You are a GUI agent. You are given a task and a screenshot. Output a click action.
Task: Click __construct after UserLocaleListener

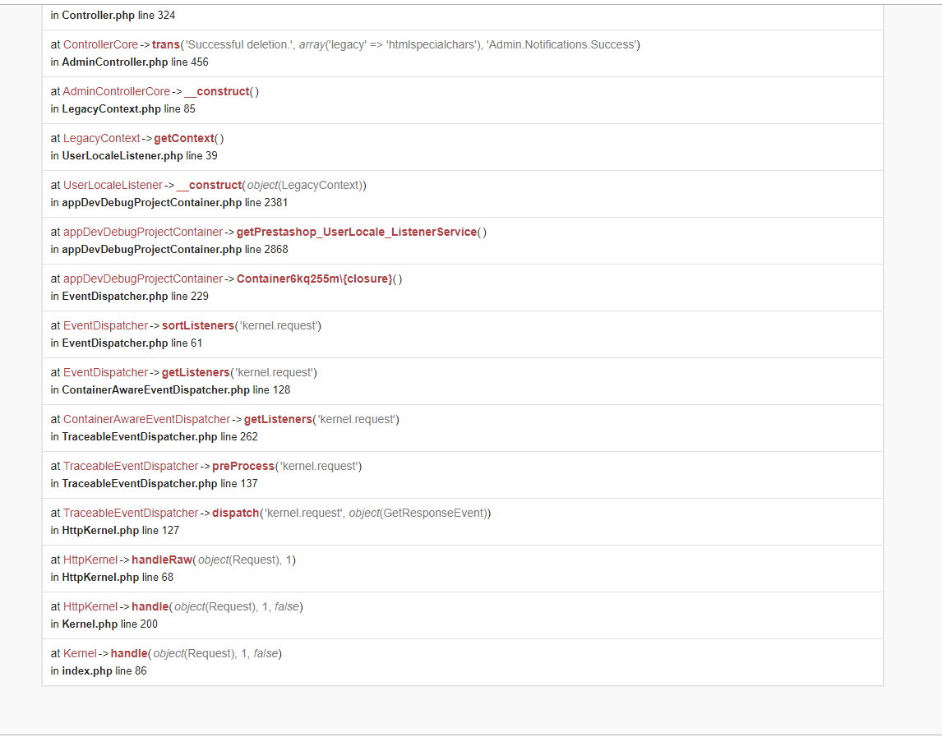(209, 185)
